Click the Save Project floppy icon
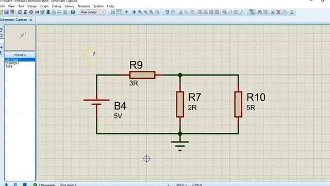 (6, 12)
